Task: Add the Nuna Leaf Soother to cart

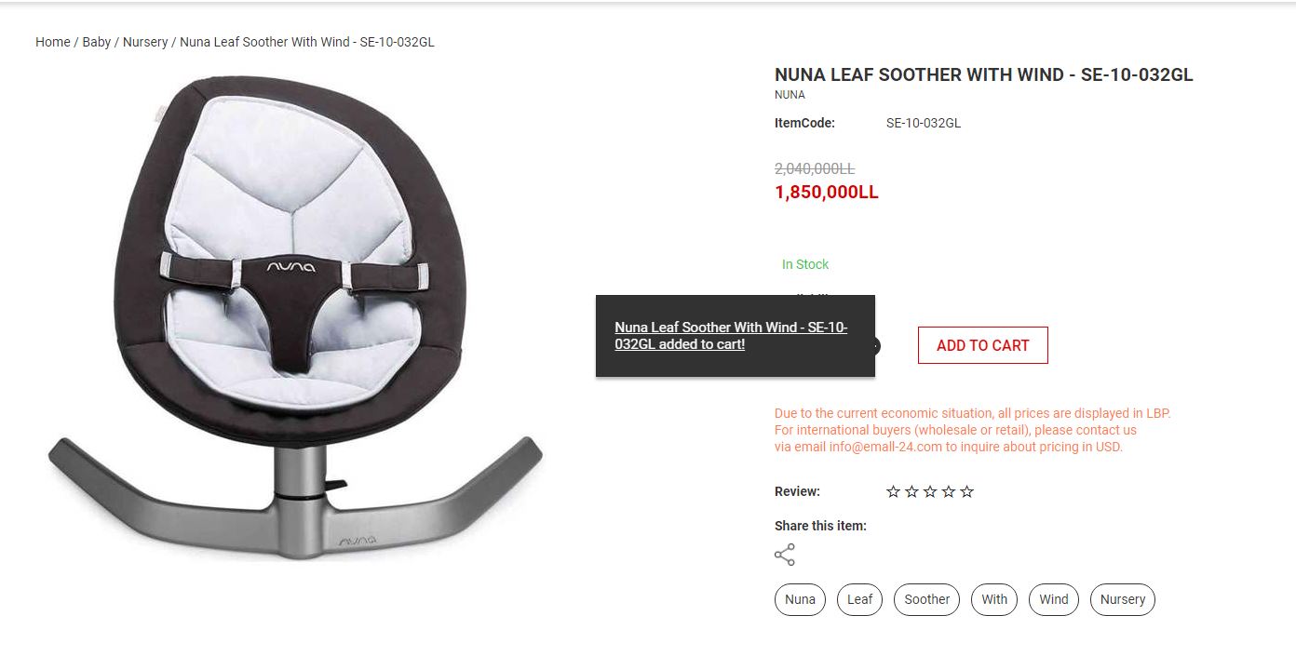Action: pos(982,345)
